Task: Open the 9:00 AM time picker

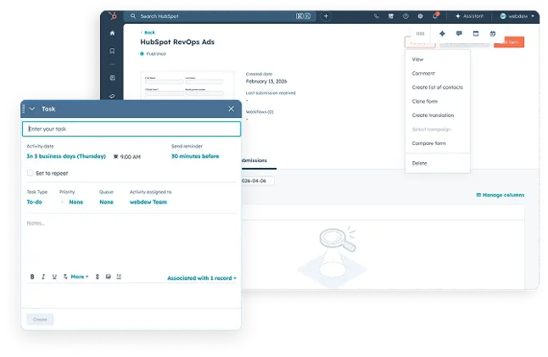Action: pyautogui.click(x=127, y=157)
